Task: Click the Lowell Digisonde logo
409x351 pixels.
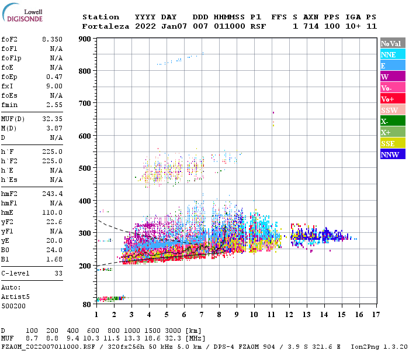Action: (22, 12)
